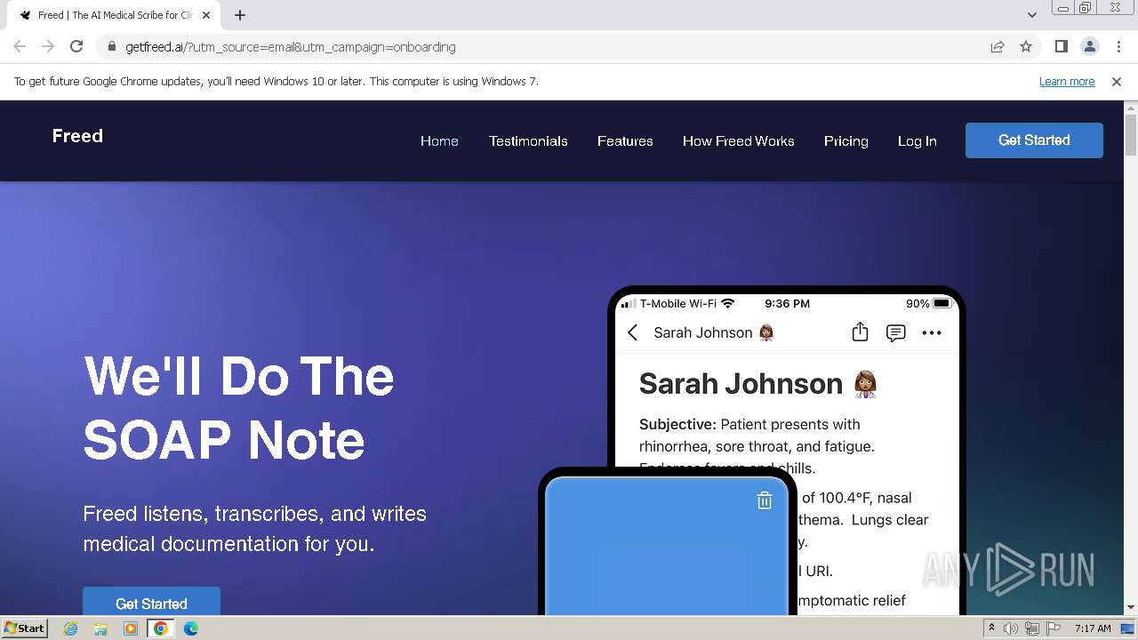
Task: Click the volume speaker tray icon
Action: 1011,628
